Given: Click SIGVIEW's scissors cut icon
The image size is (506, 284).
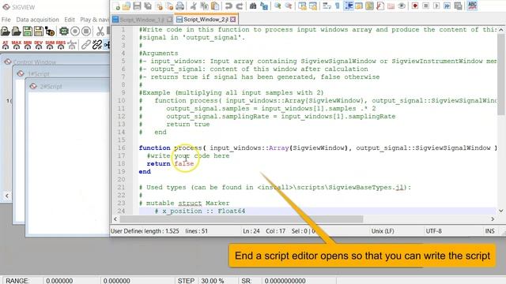Looking at the screenshot, I should (x=100, y=32).
